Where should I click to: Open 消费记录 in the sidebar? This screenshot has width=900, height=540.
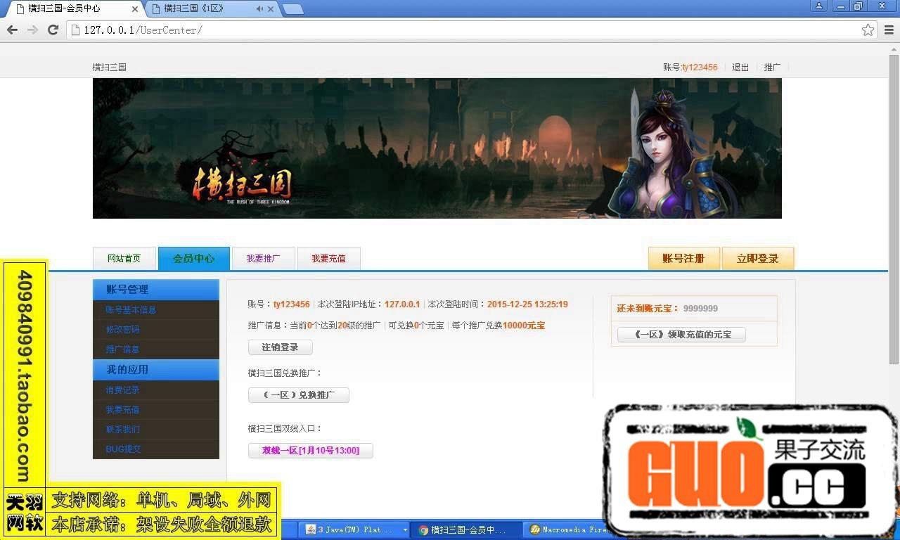(122, 390)
